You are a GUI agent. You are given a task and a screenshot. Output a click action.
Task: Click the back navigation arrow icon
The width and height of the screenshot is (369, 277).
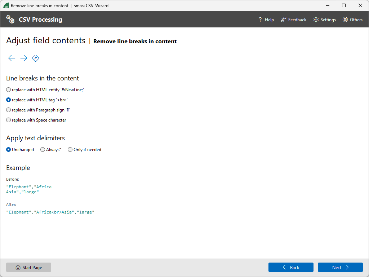[x=12, y=58]
